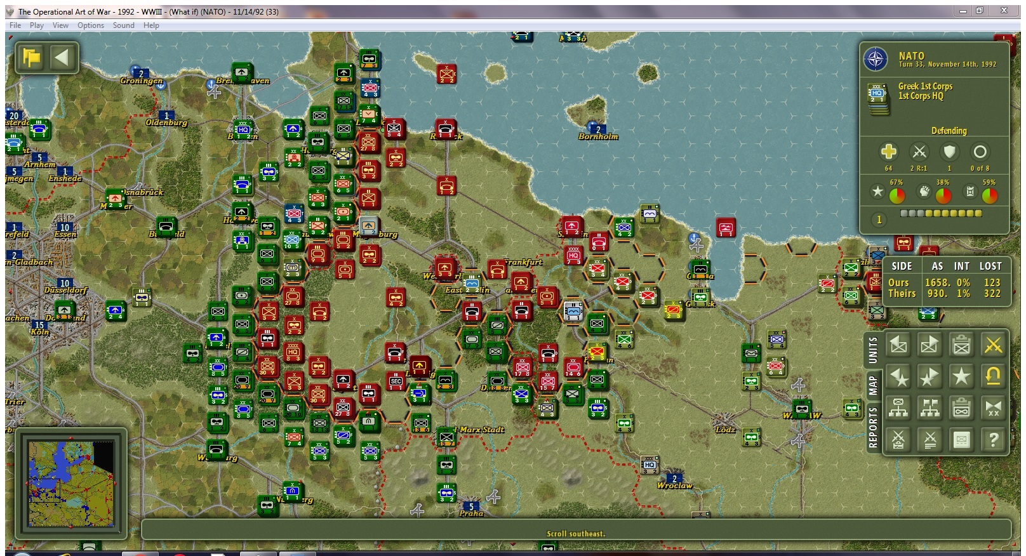The width and height of the screenshot is (1026, 556).
Task: Click the Greek 1st Corps HQ stack icon
Action: coord(877,98)
